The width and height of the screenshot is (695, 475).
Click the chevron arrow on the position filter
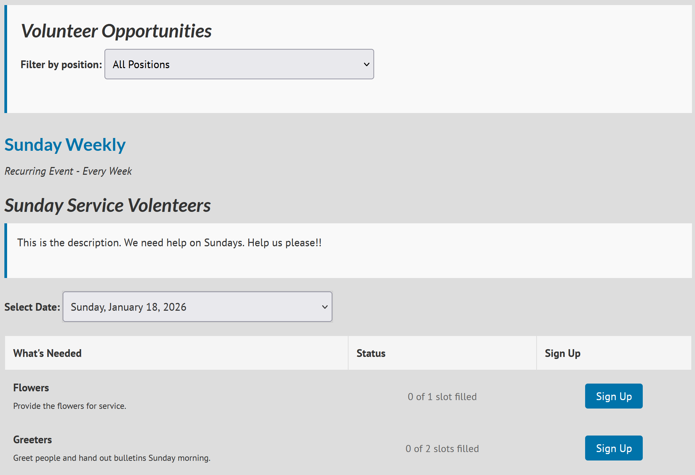pos(366,64)
